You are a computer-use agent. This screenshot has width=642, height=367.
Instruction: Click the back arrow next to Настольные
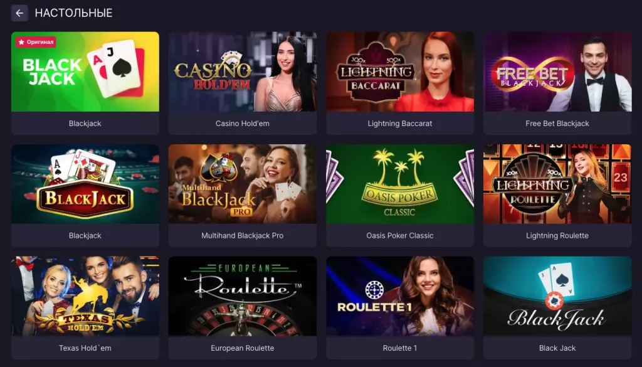point(19,13)
